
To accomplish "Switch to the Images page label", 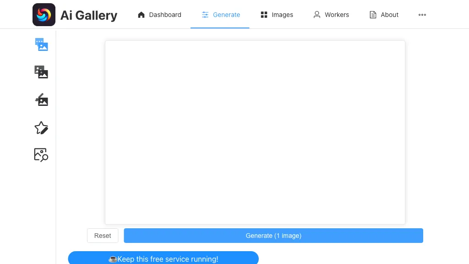I will pyautogui.click(x=282, y=15).
